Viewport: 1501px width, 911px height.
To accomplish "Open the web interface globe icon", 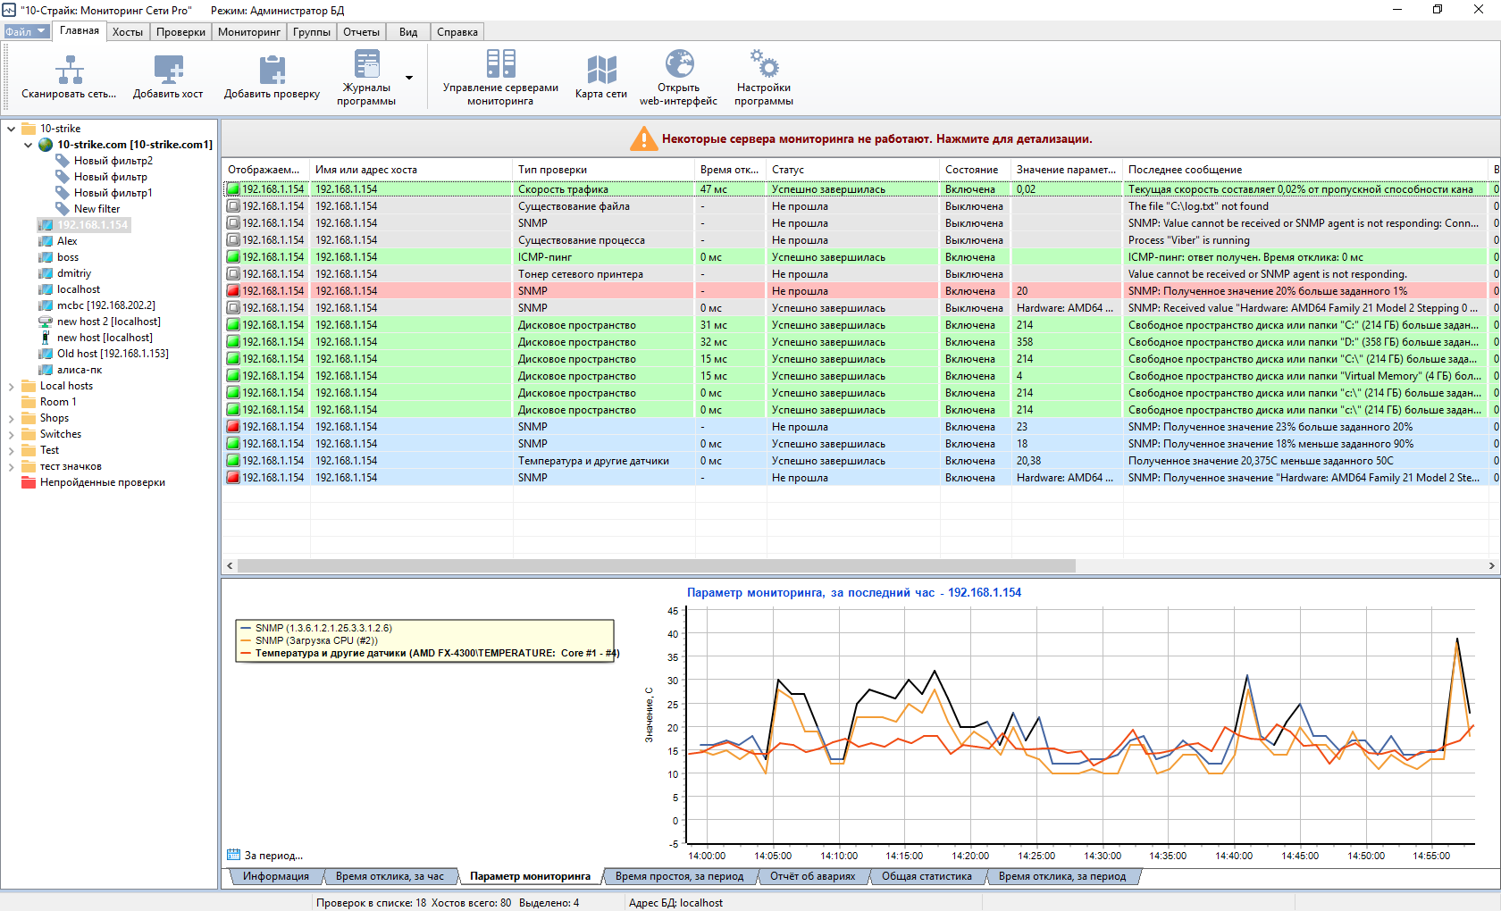I will tap(679, 64).
